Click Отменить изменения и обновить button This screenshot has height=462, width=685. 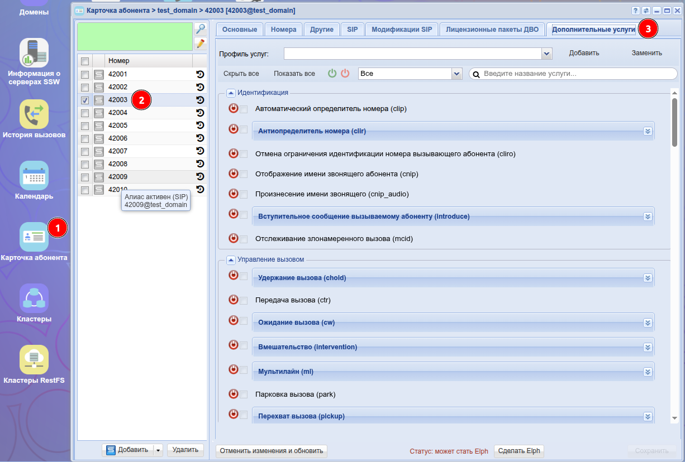272,451
